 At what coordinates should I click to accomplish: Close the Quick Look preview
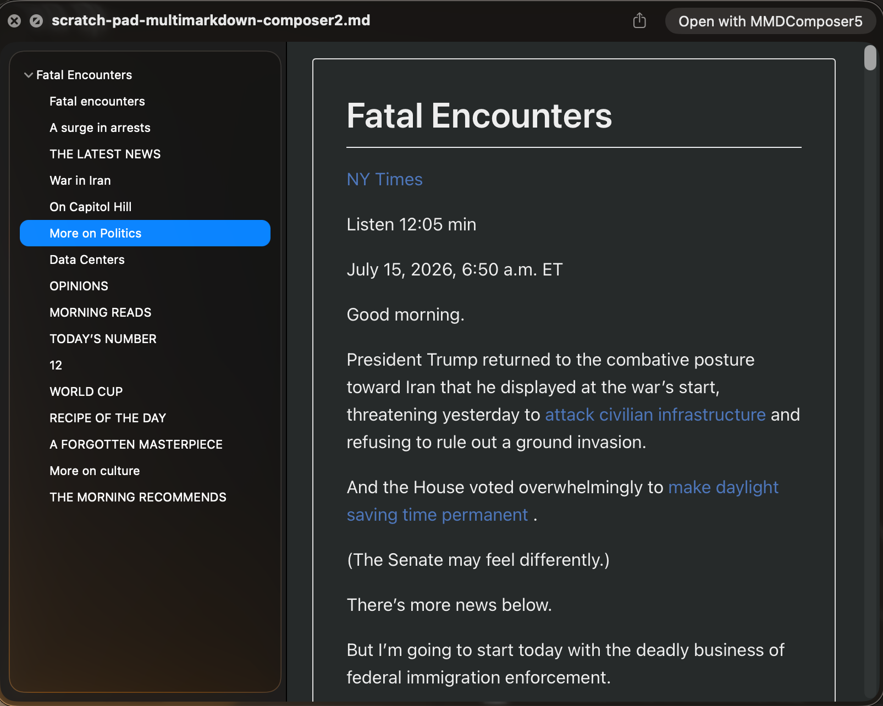coord(14,21)
